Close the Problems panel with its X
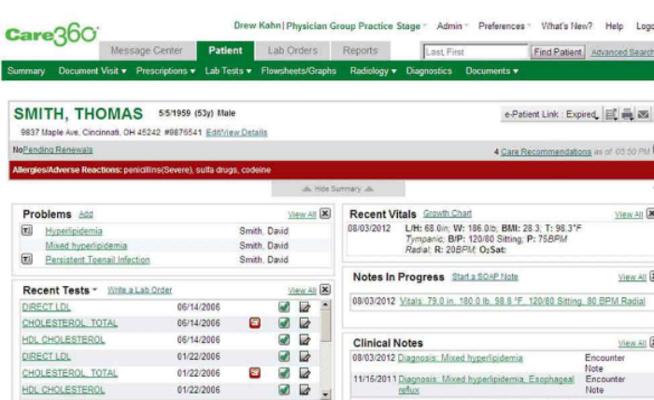The image size is (654, 400). point(325,214)
